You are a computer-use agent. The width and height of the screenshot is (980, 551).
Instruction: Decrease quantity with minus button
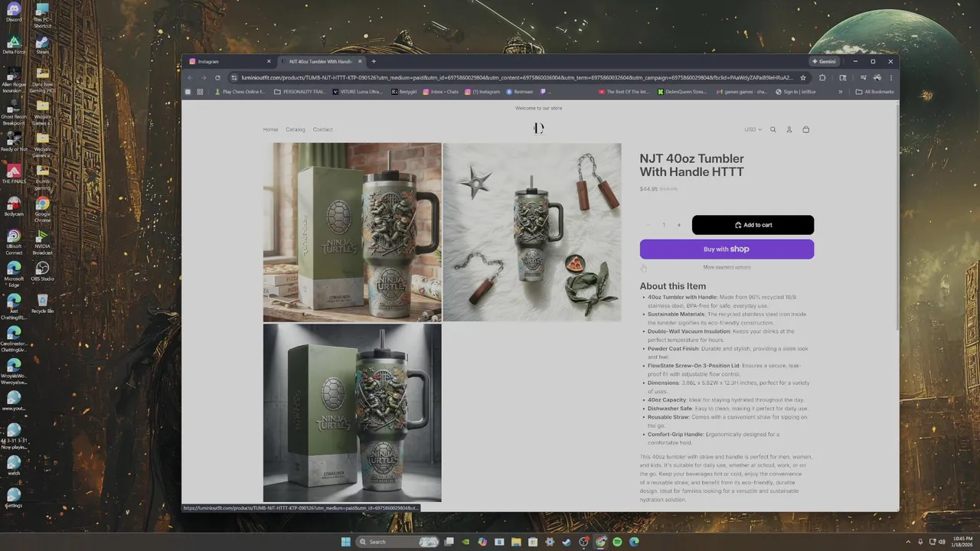[648, 225]
